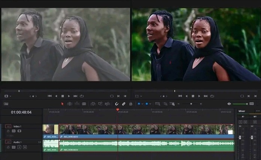The height and width of the screenshot is (160, 261).
Task: Click the Full Extent Zoom icon
Action: [158, 104]
